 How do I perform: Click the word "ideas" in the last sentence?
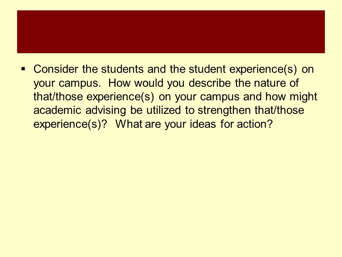pos(203,124)
